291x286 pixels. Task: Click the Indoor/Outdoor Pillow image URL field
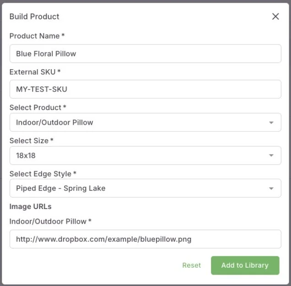145,239
